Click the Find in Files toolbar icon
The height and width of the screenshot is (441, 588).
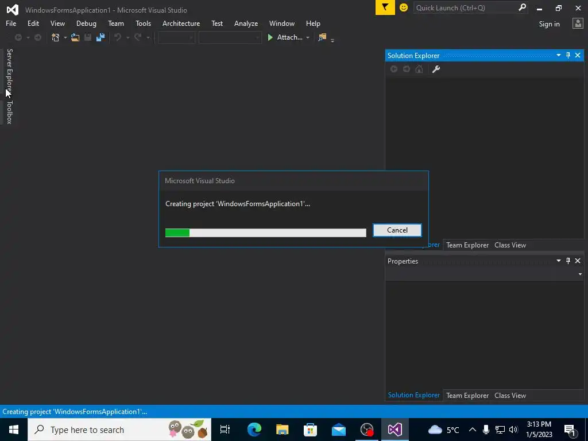pos(322,37)
